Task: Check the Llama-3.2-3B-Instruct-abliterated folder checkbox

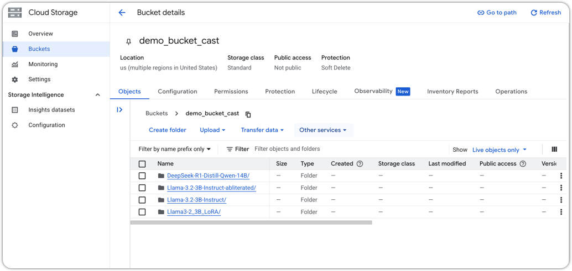Action: point(142,188)
